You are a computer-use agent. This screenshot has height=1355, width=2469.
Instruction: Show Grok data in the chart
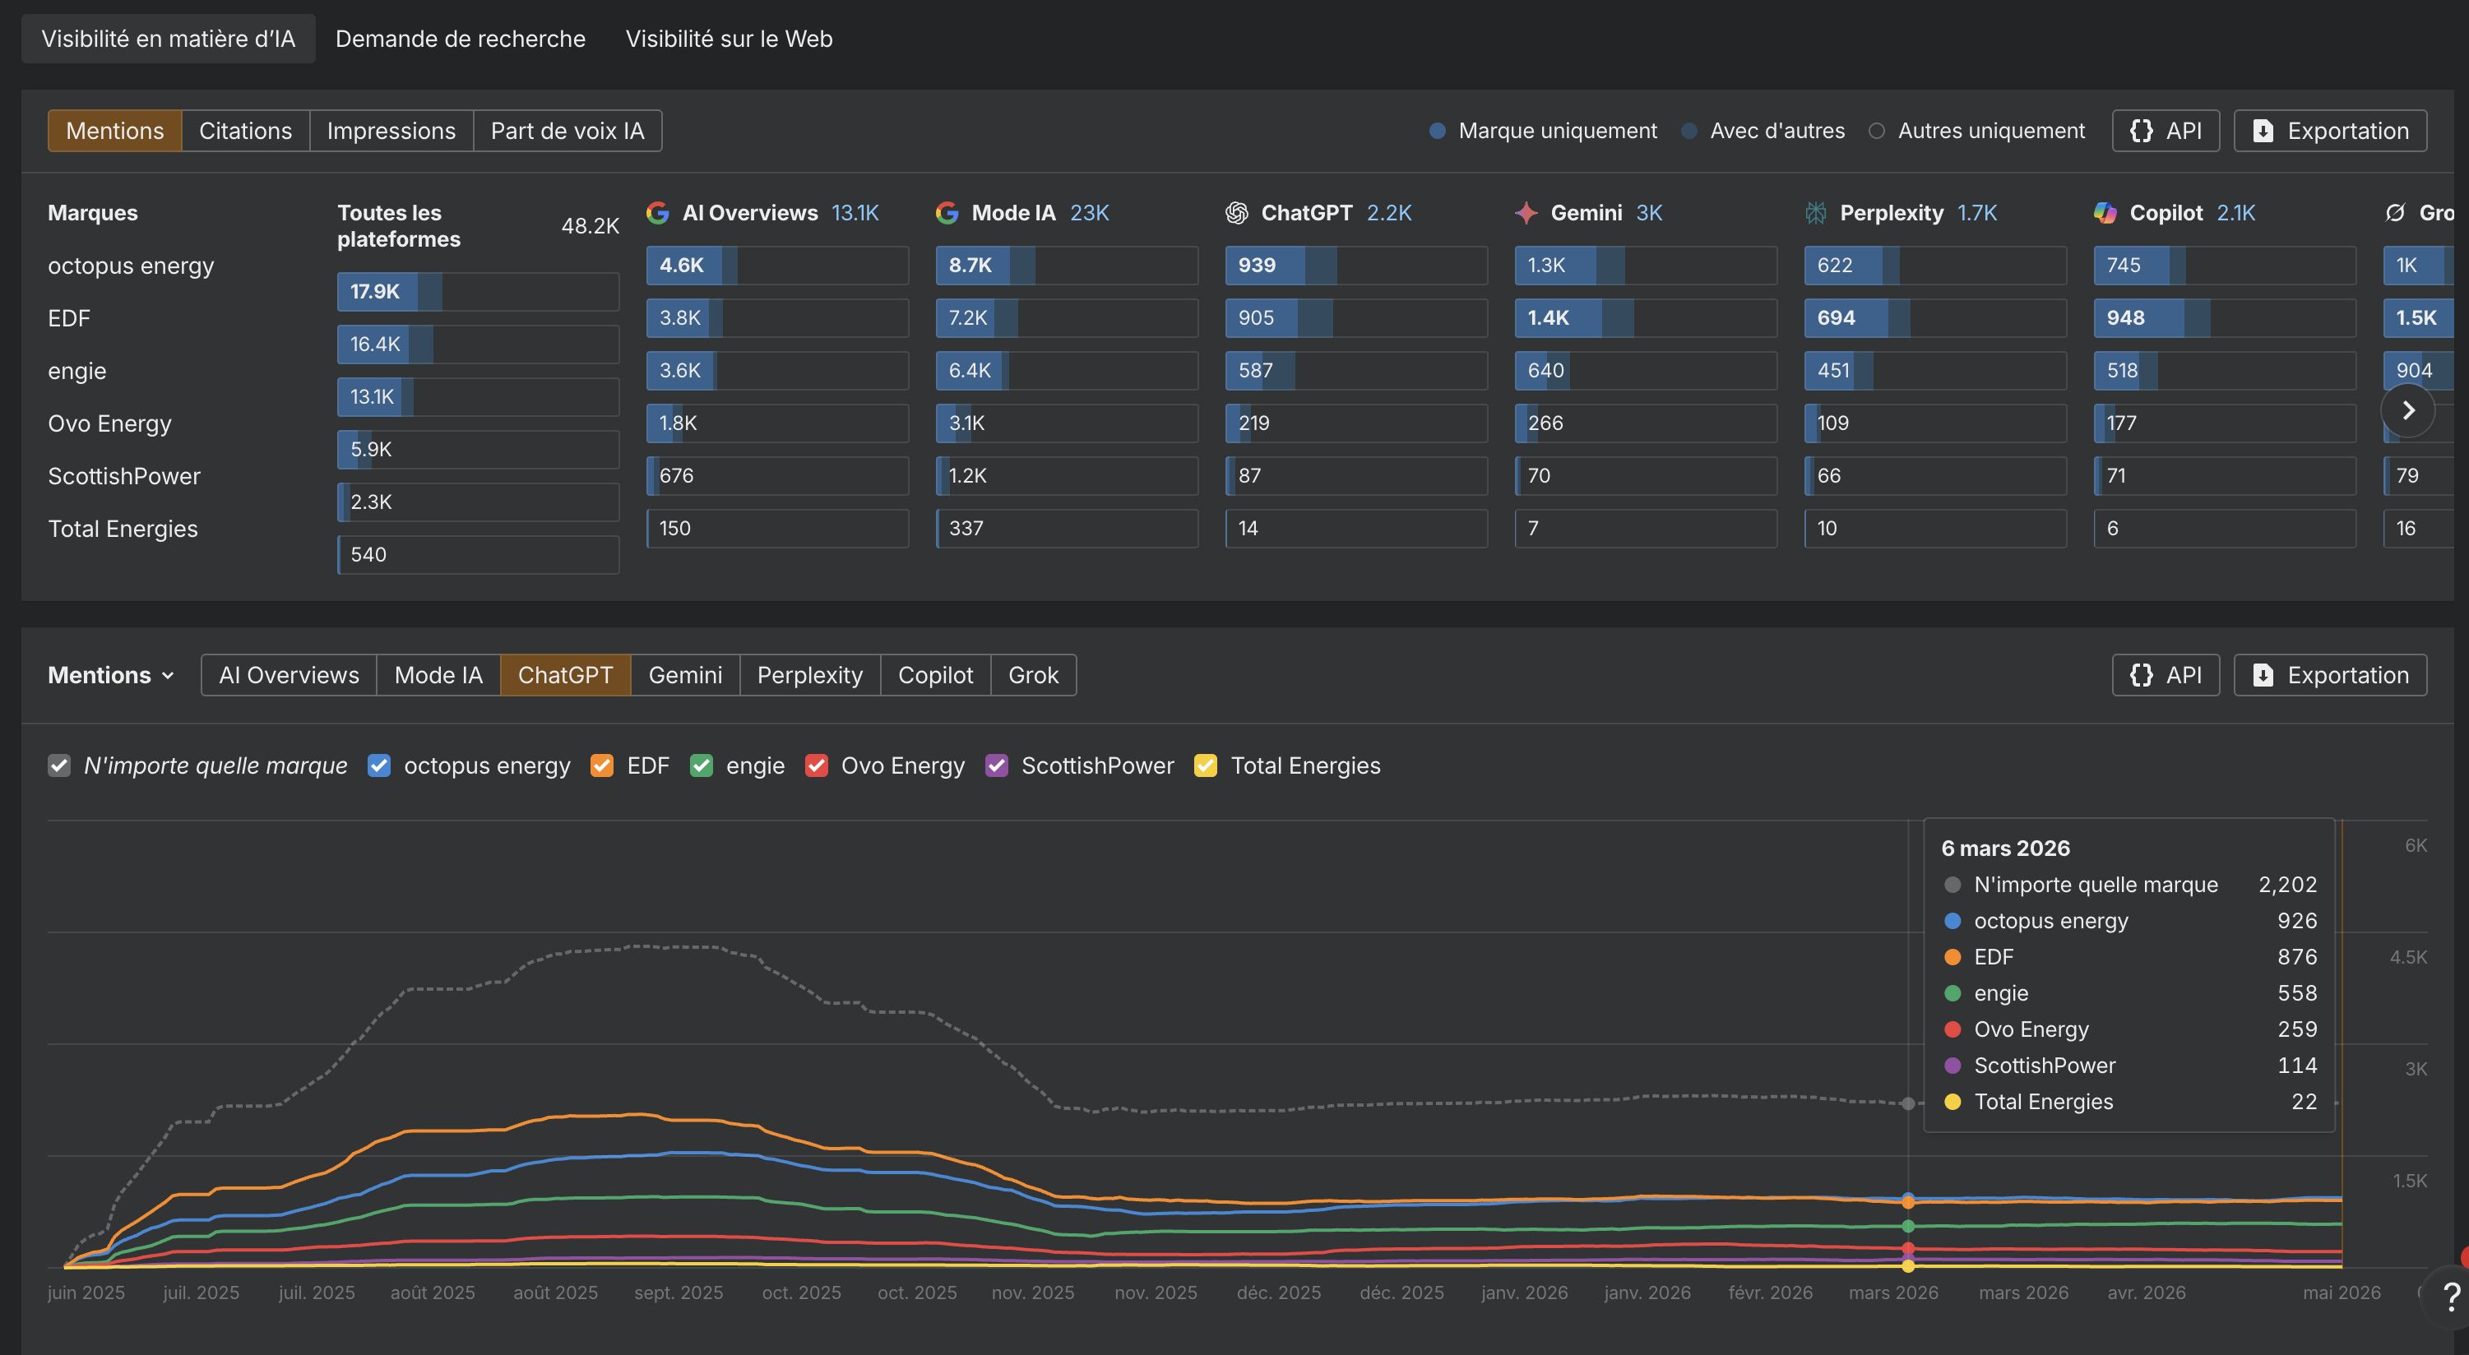pyautogui.click(x=1033, y=676)
